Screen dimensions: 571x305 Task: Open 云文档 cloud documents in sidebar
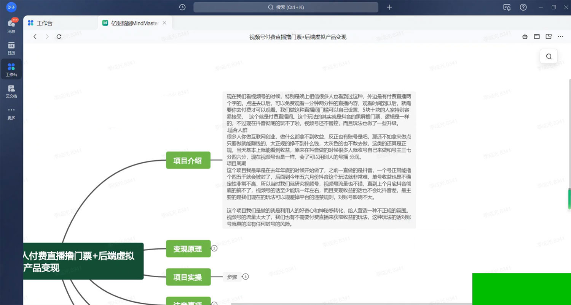click(x=11, y=91)
